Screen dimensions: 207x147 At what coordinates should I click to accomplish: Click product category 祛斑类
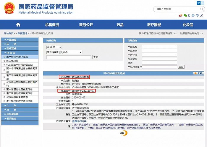point(76,81)
